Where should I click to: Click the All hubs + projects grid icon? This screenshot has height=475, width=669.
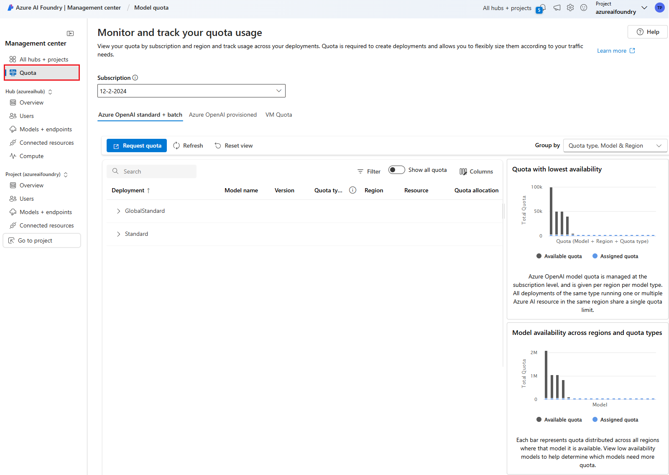(x=13, y=59)
